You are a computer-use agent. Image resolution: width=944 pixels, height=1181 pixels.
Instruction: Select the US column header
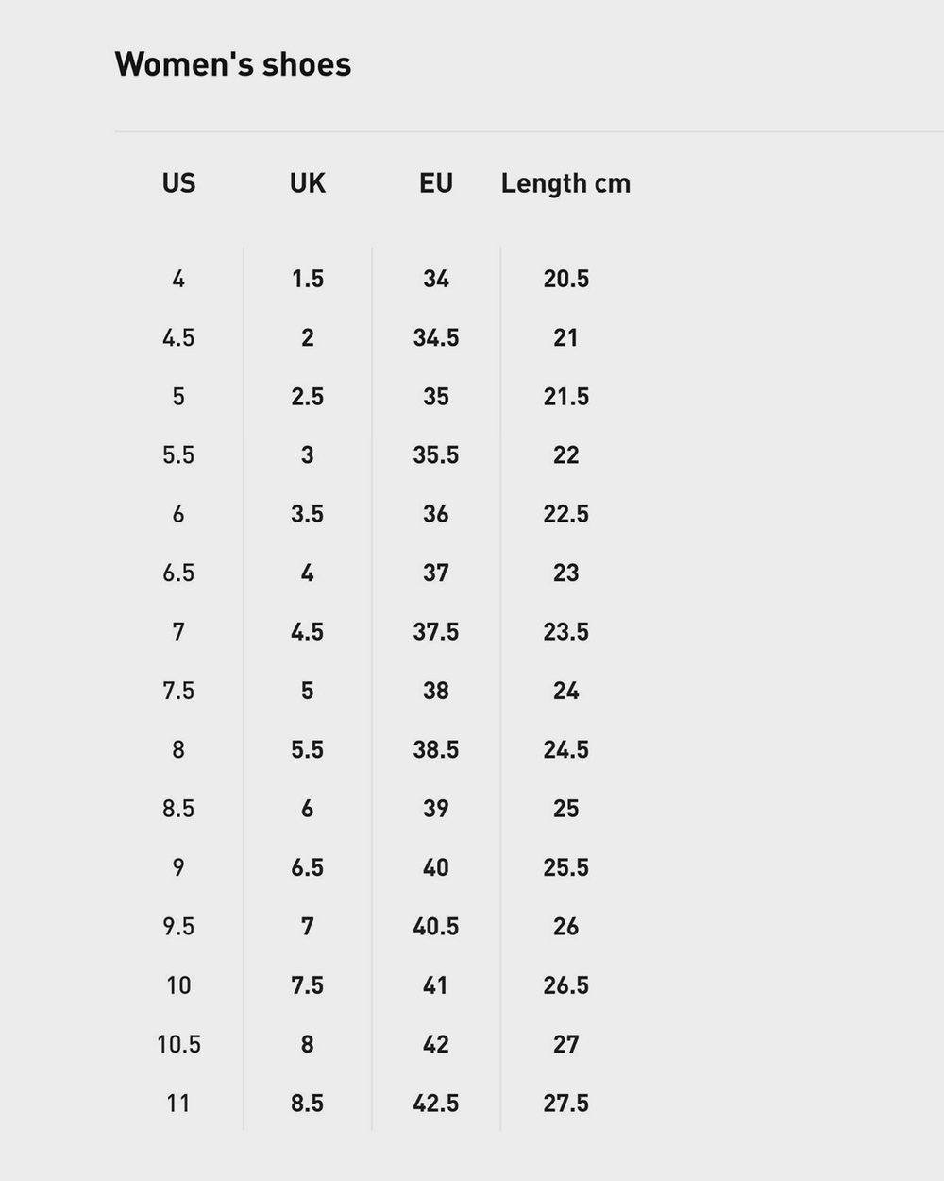[178, 182]
